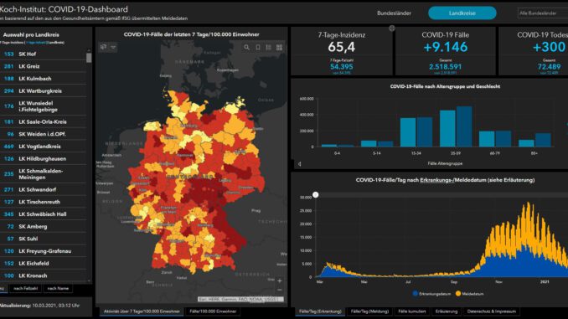
Task: Select SK Suhl row
Action: tap(43, 239)
